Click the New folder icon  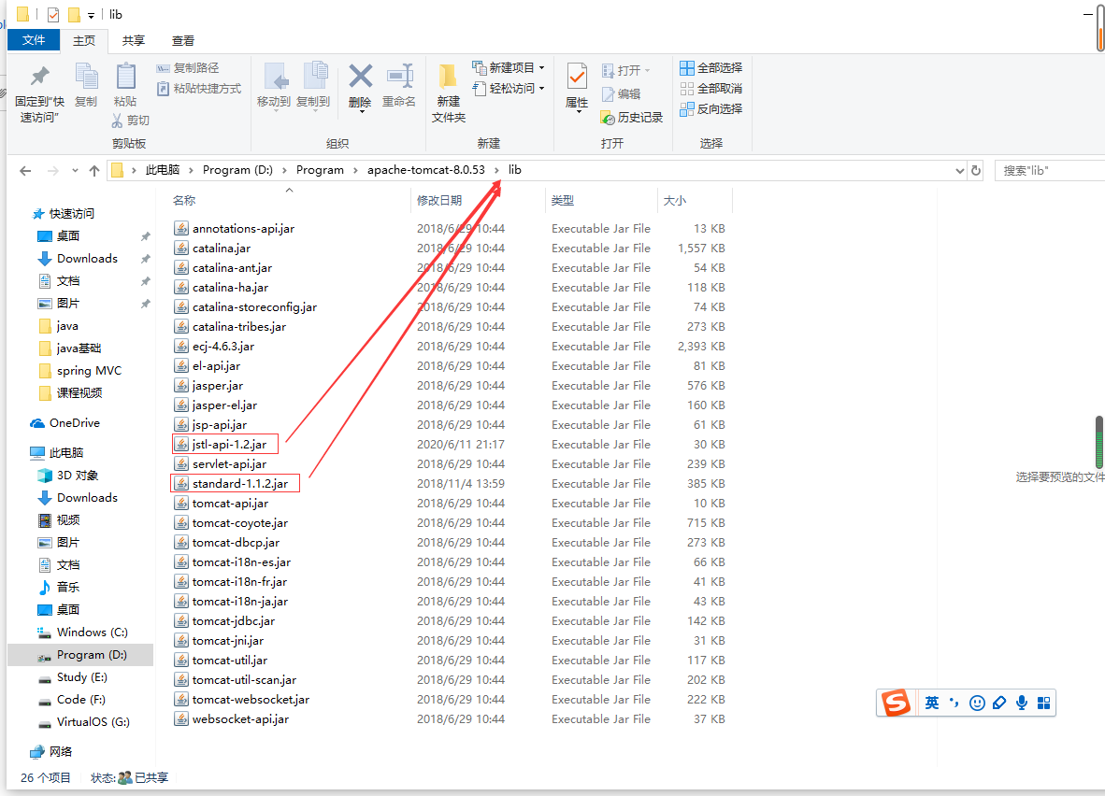pos(448,76)
